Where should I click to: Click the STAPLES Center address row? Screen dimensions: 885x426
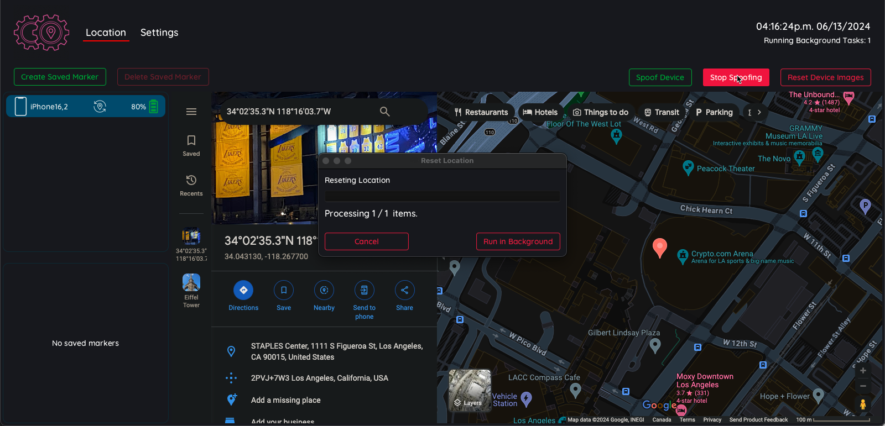point(324,351)
